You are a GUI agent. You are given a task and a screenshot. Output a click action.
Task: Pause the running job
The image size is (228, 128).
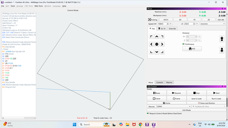pos(157,93)
